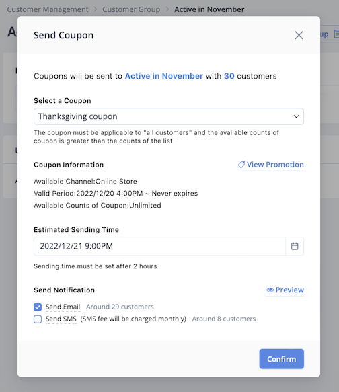This screenshot has height=392, width=339.
Task: Click the Estimated Sending Time field
Action: [159, 246]
